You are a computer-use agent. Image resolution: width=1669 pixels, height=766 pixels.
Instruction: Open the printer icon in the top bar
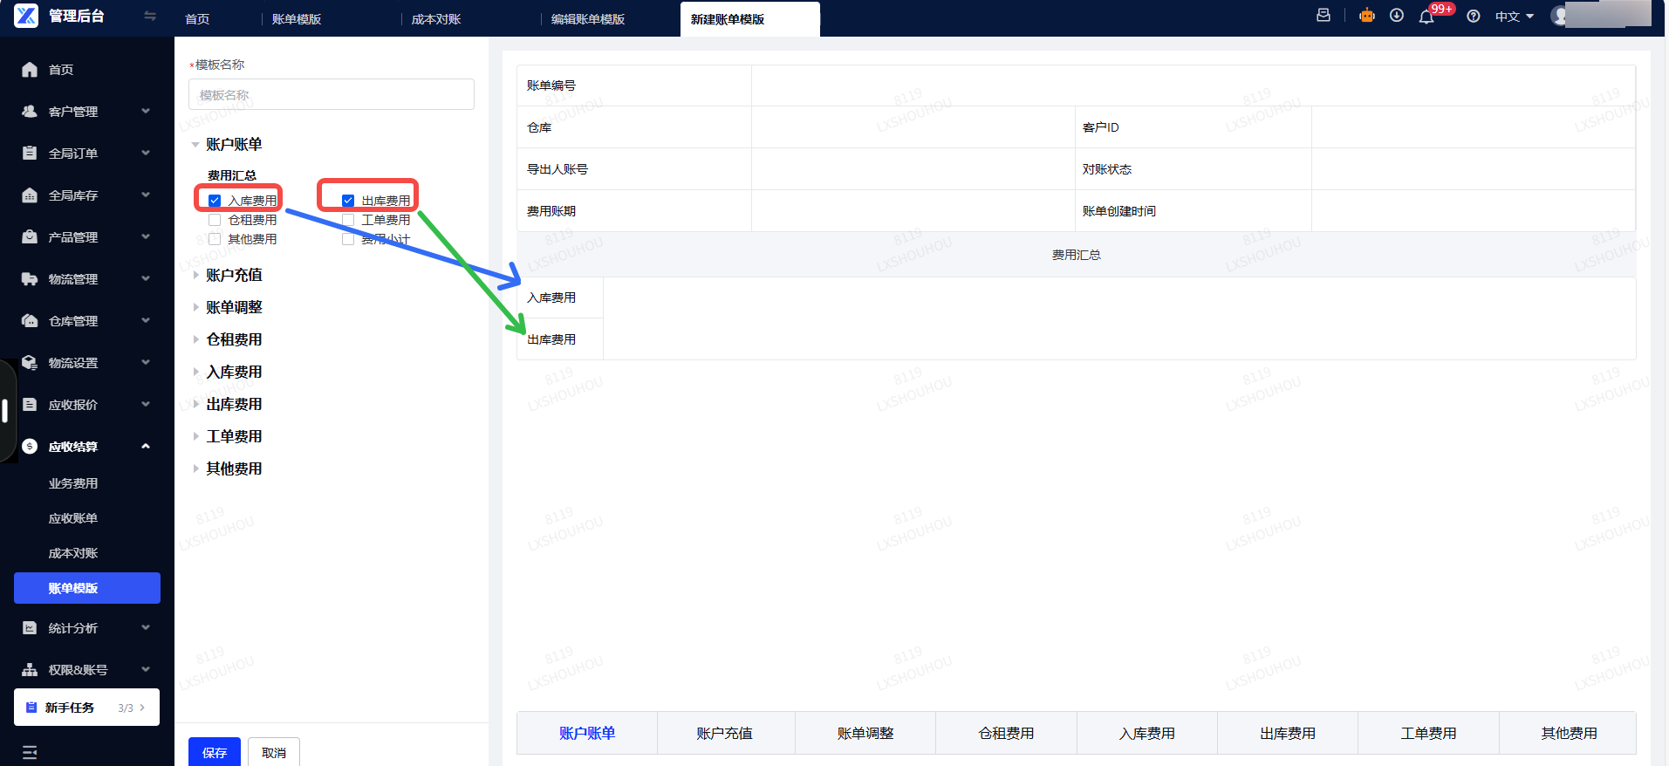tap(1324, 15)
